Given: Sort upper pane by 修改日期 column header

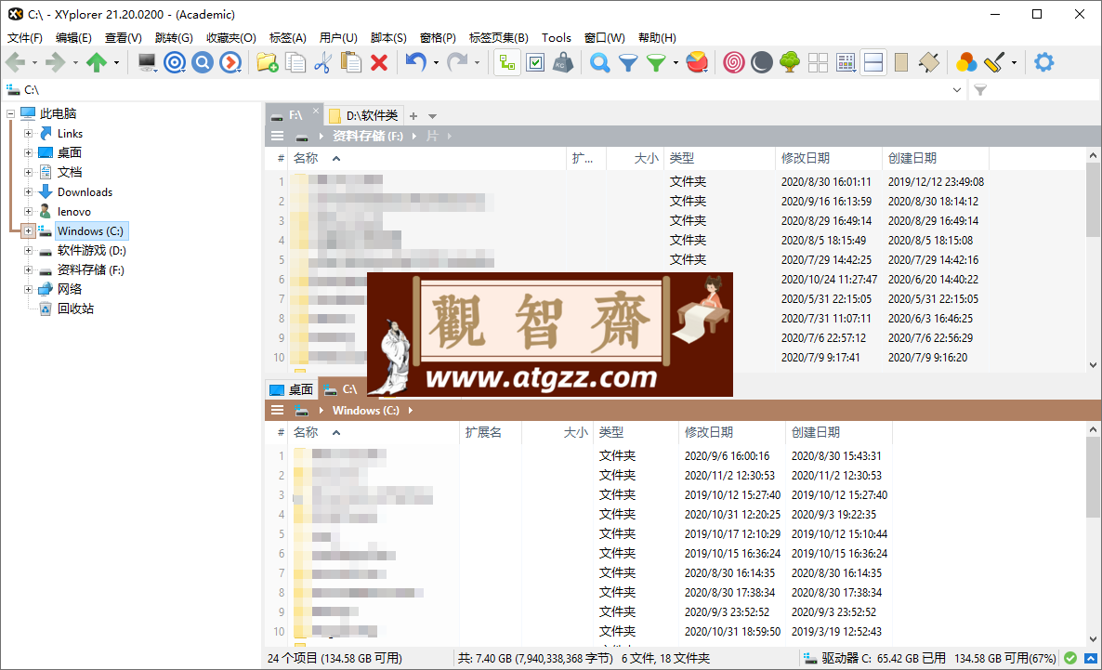Looking at the screenshot, I should 829,158.
